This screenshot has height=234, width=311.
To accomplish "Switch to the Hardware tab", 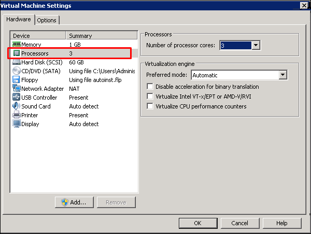I will (18, 20).
